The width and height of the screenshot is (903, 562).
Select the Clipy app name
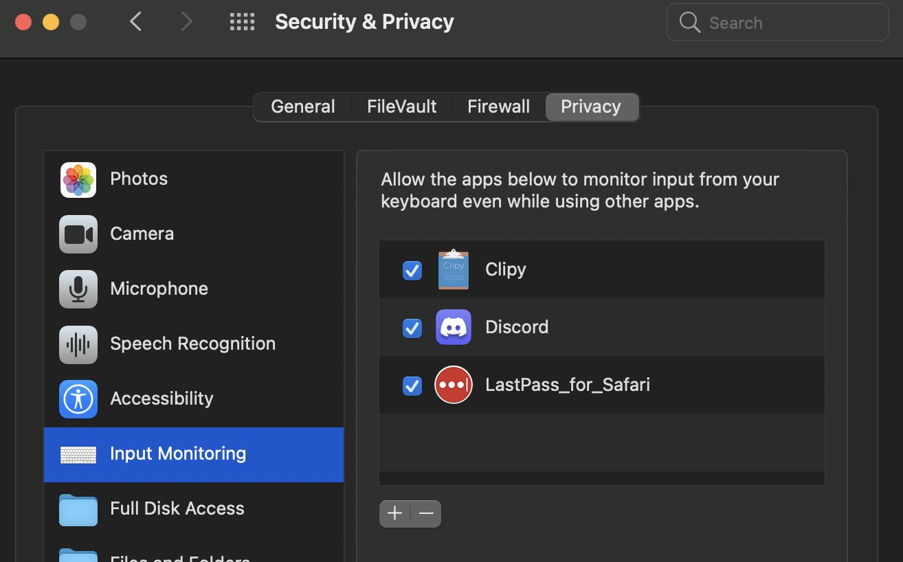pos(506,270)
